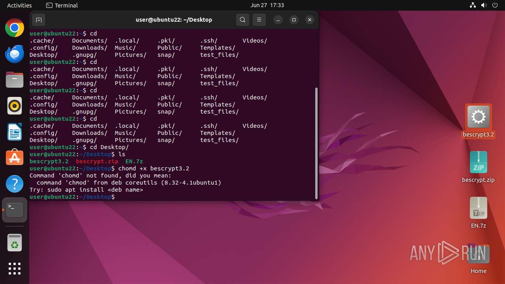Close the terminal window
Image resolution: width=505 pixels, height=284 pixels.
[x=310, y=20]
